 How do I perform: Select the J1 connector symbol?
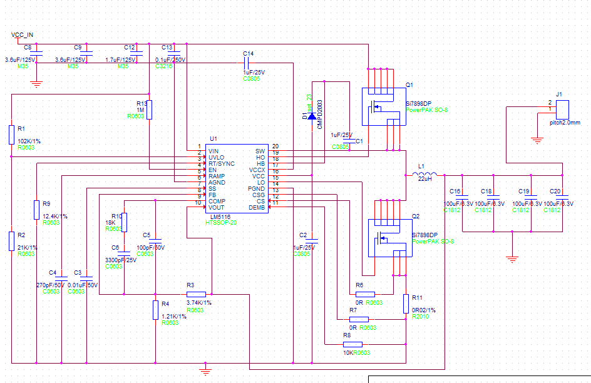[x=562, y=110]
